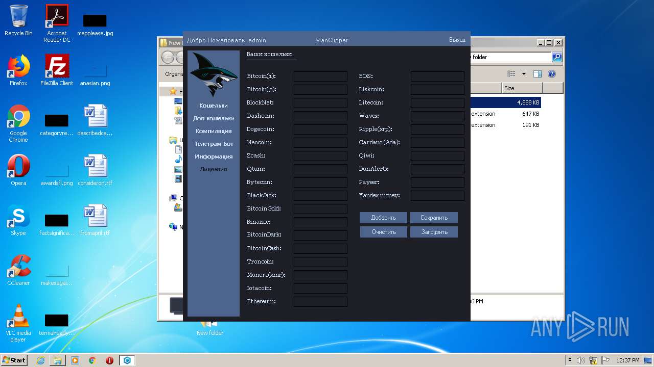Open the Лицензия section

coord(214,169)
